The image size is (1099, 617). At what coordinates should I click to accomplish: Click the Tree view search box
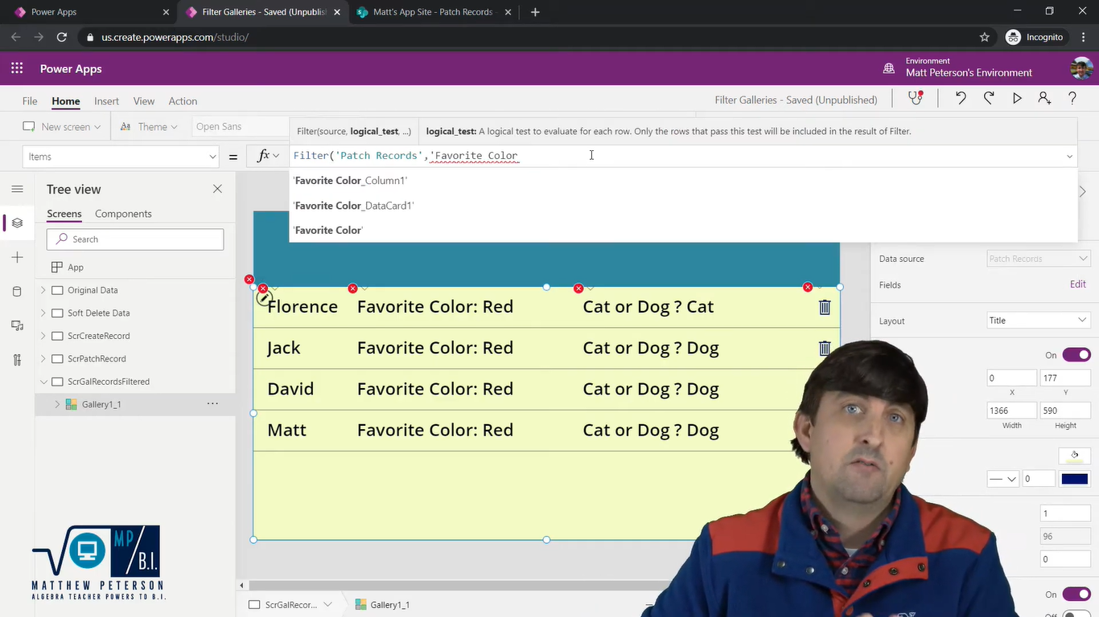click(135, 239)
